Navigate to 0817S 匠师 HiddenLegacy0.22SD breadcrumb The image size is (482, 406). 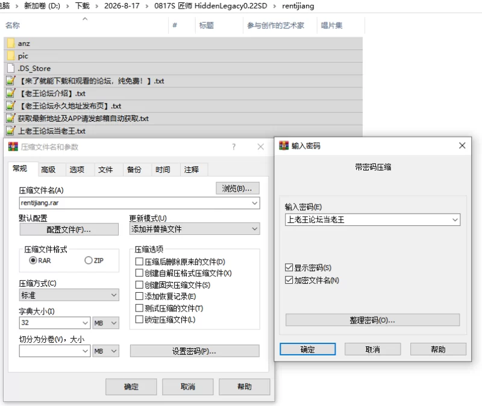pyautogui.click(x=210, y=6)
